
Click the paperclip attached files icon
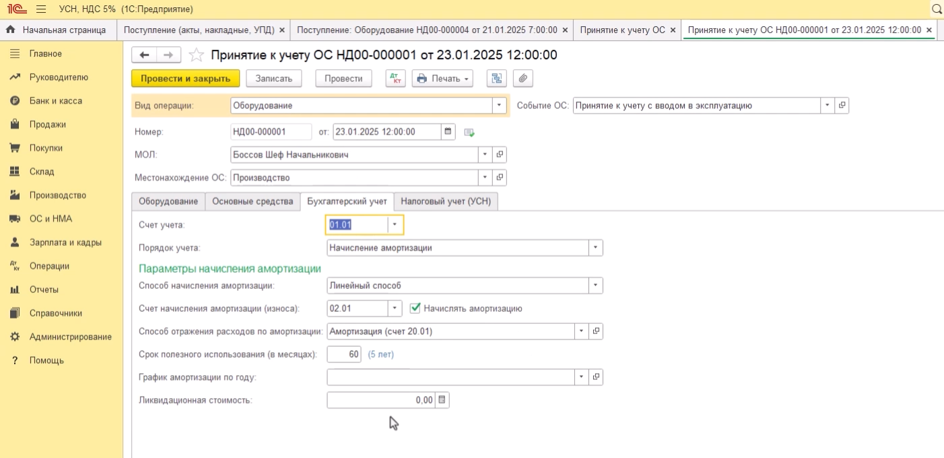click(x=522, y=79)
